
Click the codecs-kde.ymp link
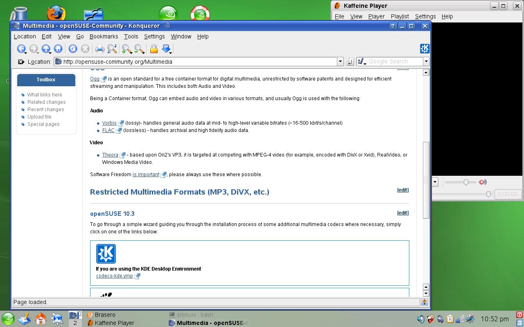[115, 276]
